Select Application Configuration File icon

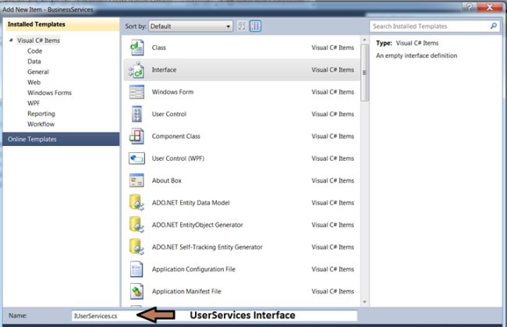pyautogui.click(x=136, y=269)
